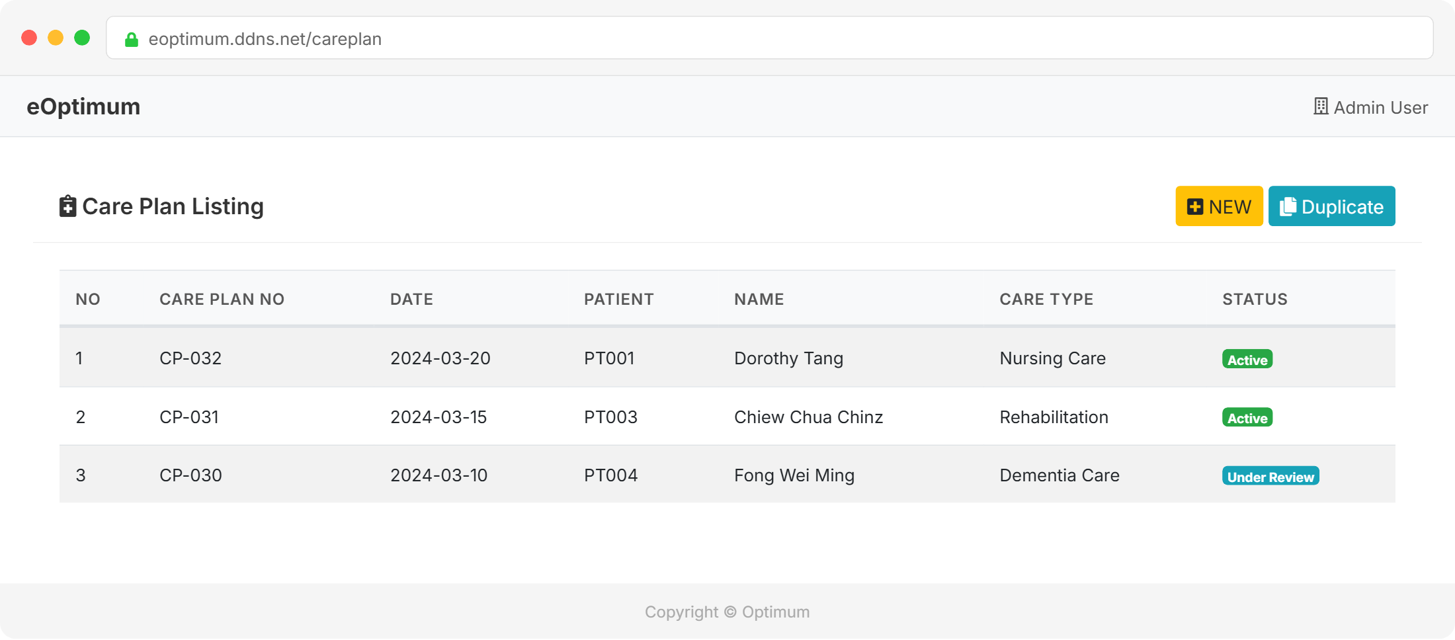Click the green lock icon in address bar
Screen dimensions: 1455x640
(132, 40)
